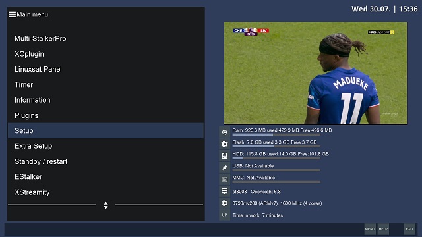Click 'Time in work: 7 minutes' text
This screenshot has width=422, height=237.
[x=258, y=215]
